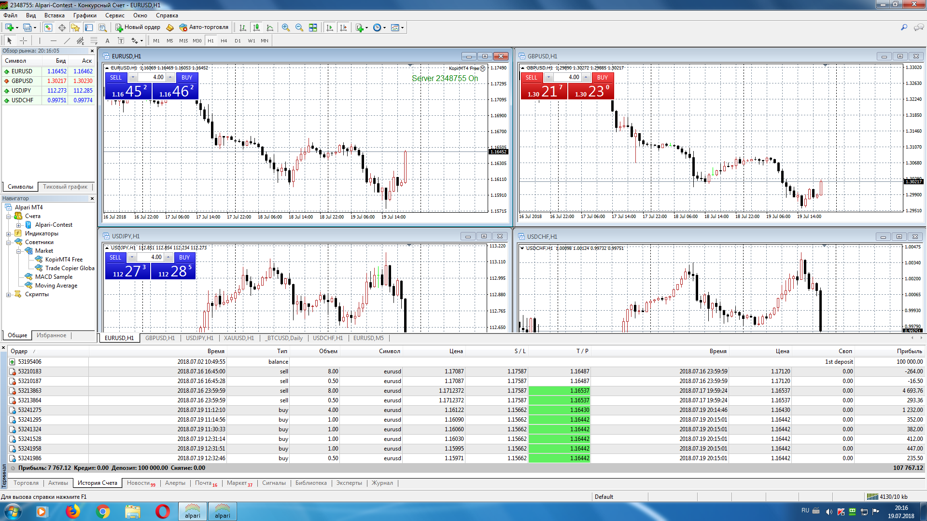The image size is (927, 521).
Task: Select the crosshair cursor tool
Action: click(x=23, y=41)
